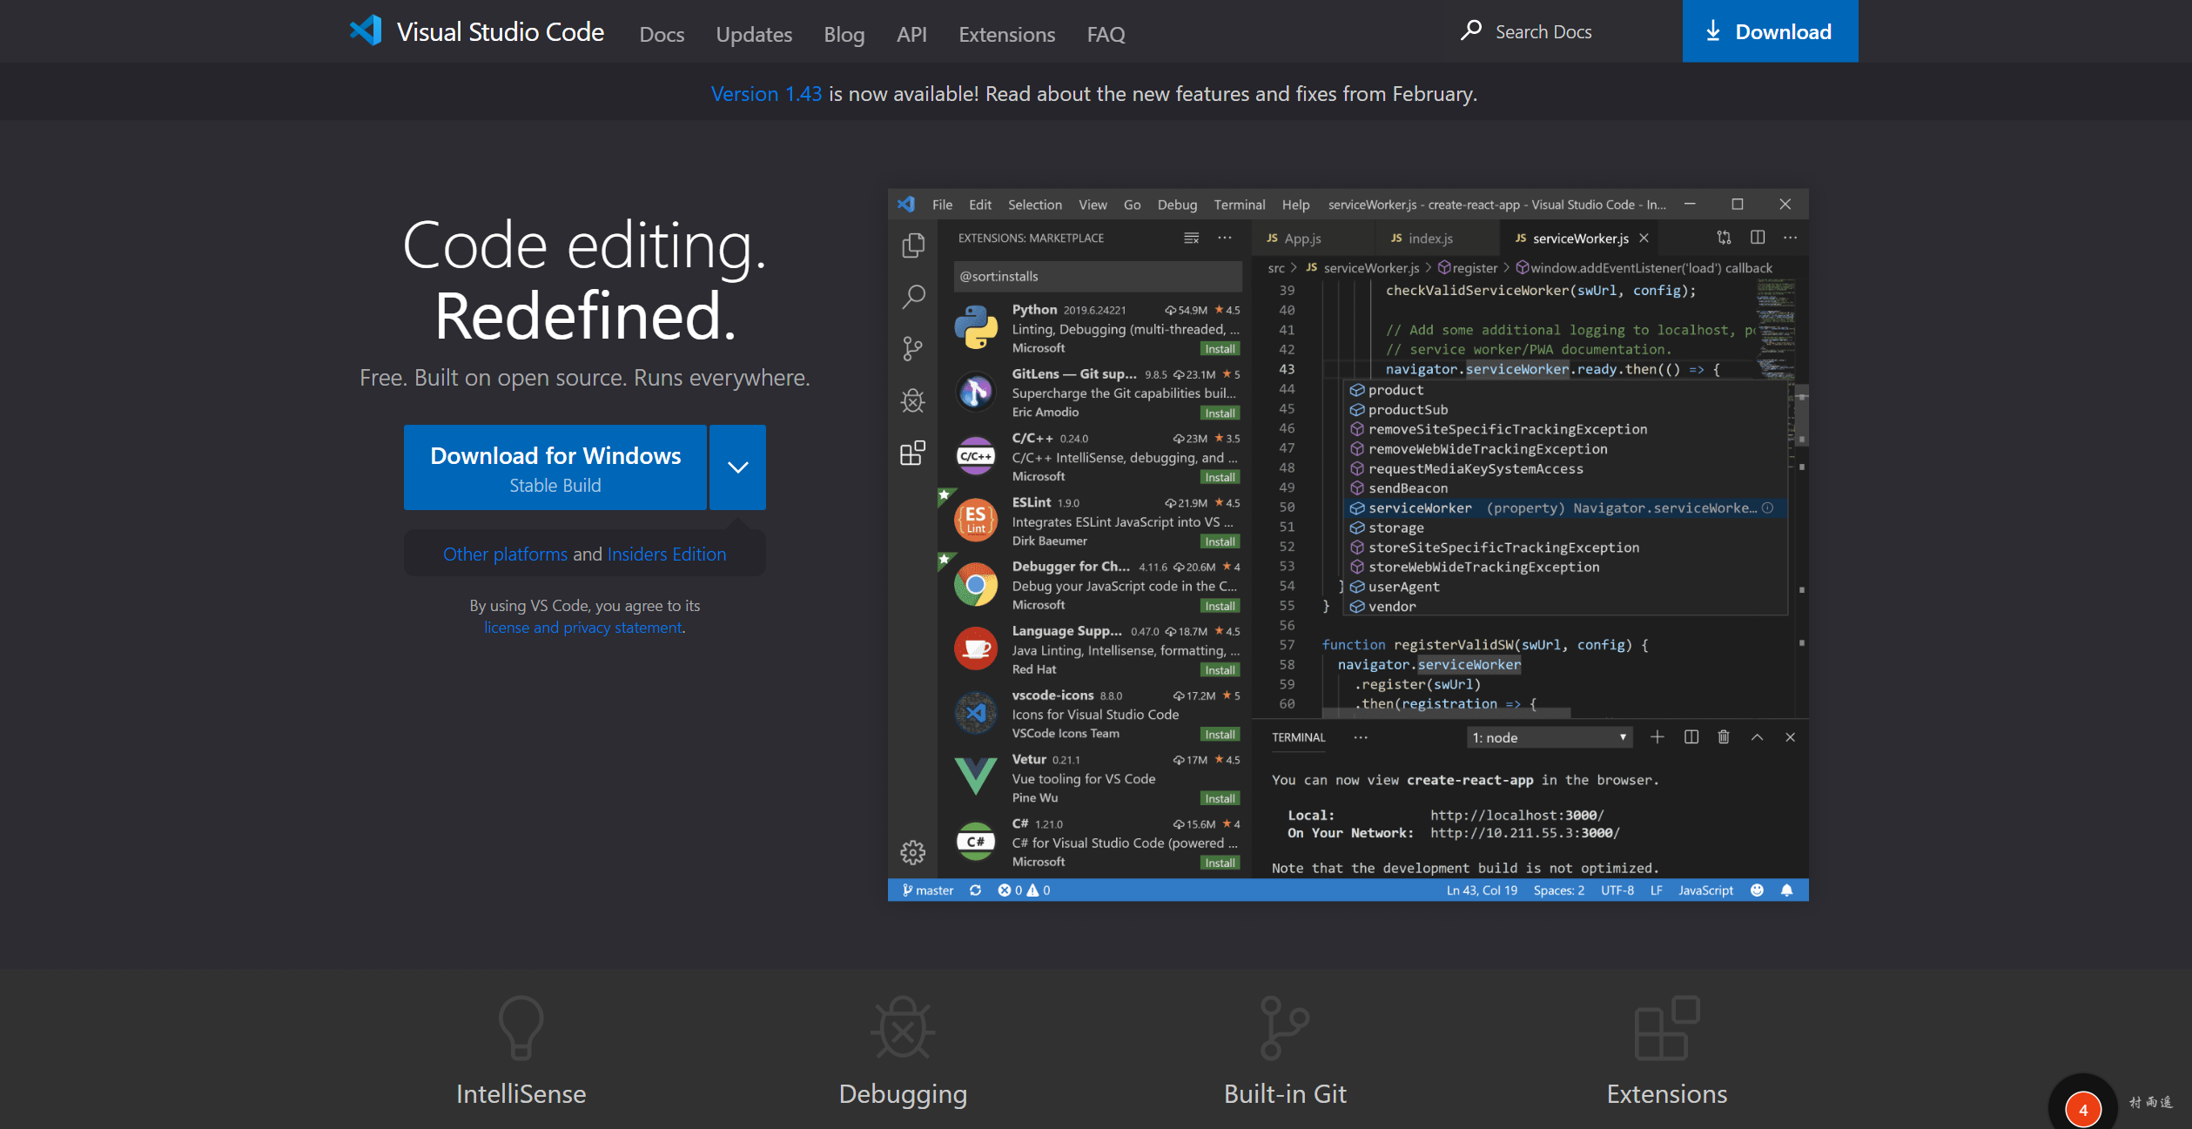Click the Visual Studio Code logo icon

(x=366, y=31)
